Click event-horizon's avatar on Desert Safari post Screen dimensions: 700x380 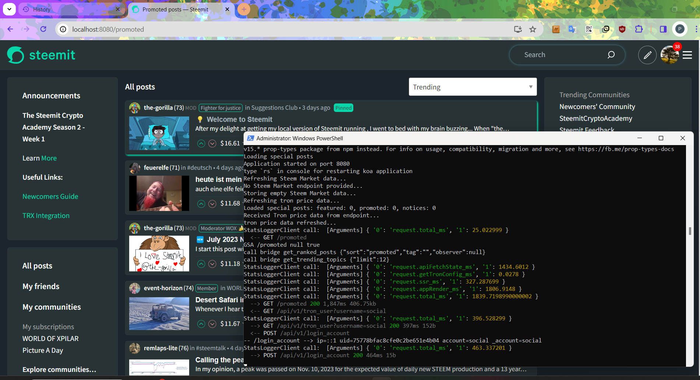135,288
